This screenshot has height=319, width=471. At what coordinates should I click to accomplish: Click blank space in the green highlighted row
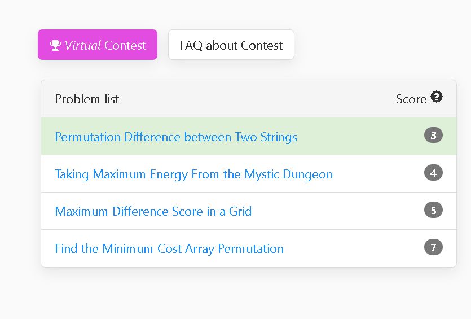point(360,137)
